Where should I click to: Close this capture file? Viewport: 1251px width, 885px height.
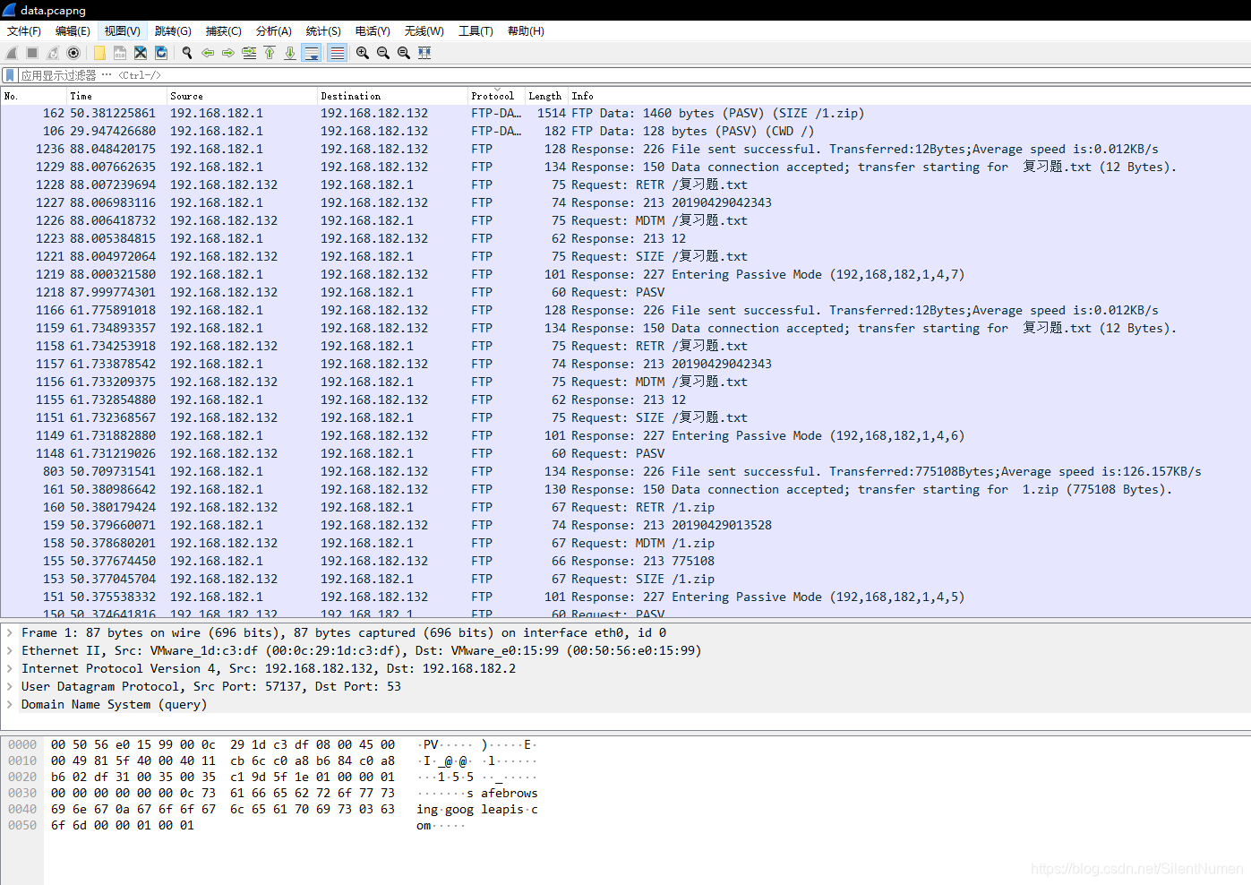(141, 53)
